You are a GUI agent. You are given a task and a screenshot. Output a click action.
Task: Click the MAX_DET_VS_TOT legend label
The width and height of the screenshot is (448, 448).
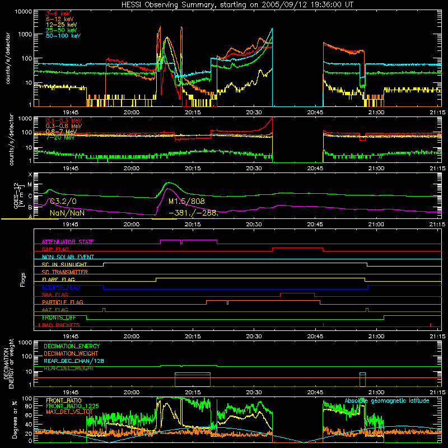click(69, 412)
